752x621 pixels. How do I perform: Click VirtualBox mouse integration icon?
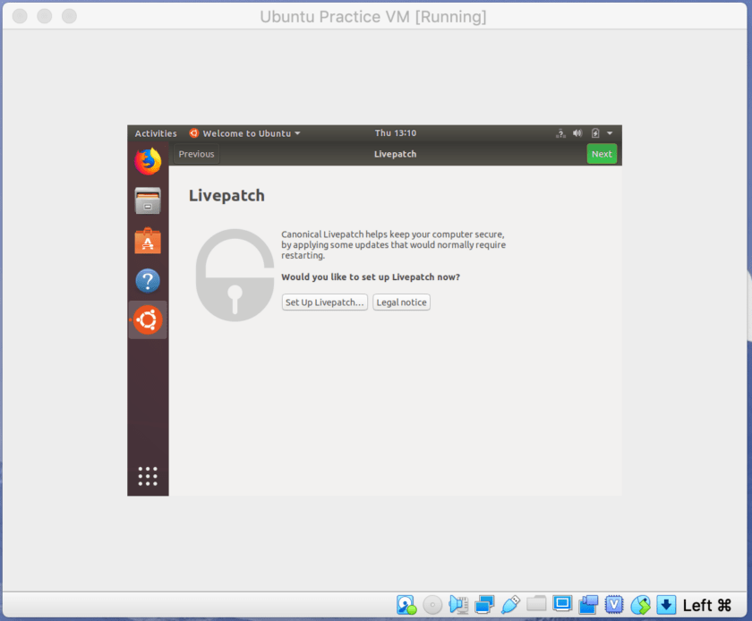[640, 605]
